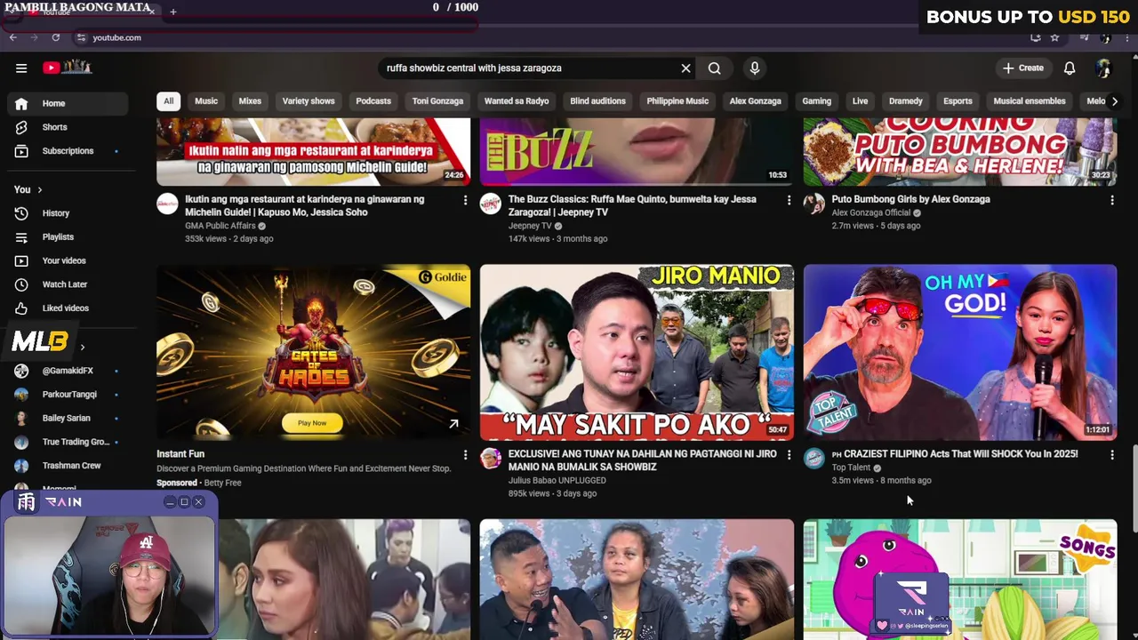
Task: Open the Jeepney TV channel link
Action: click(530, 226)
